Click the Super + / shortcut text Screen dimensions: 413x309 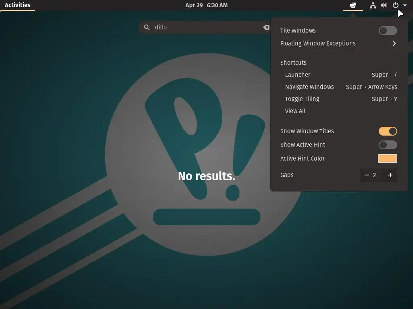pos(384,75)
